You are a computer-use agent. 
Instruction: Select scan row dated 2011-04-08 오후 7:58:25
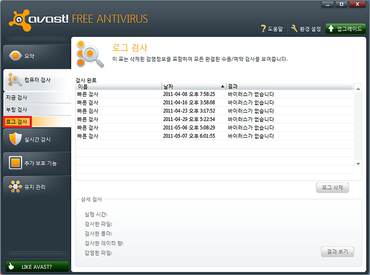point(215,94)
